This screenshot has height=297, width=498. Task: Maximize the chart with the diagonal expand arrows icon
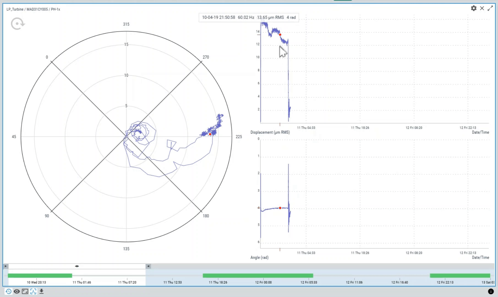pyautogui.click(x=491, y=8)
